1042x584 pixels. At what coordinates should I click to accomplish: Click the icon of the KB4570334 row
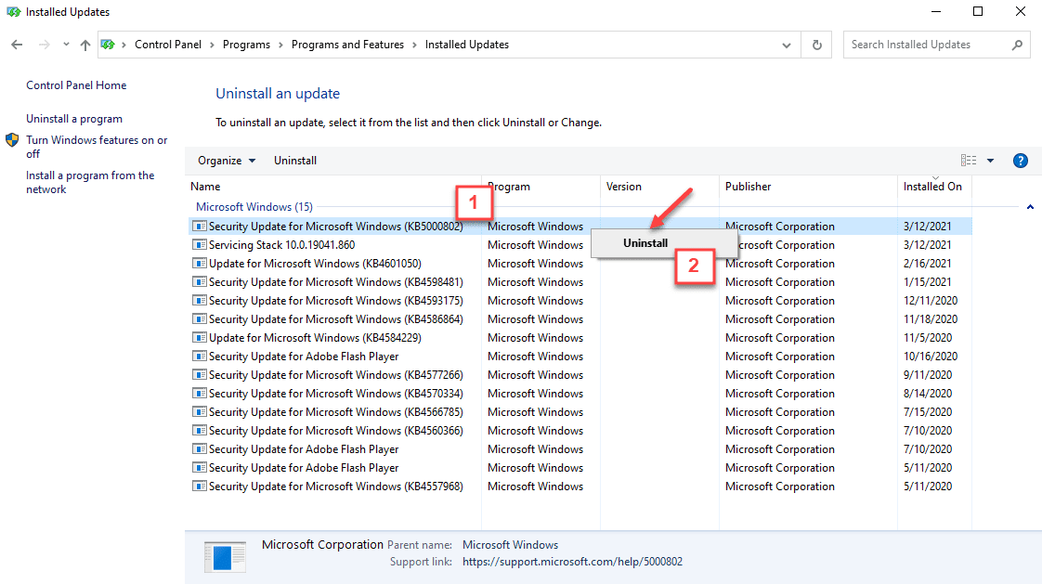tap(200, 394)
